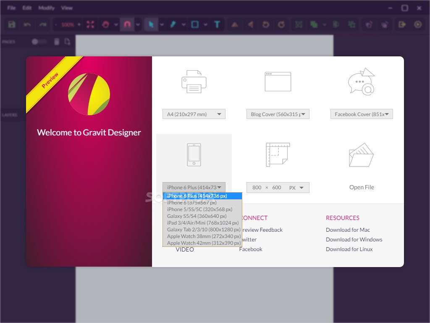Expand the arrow beside the Pen tool
The image size is (430, 323).
184,24
